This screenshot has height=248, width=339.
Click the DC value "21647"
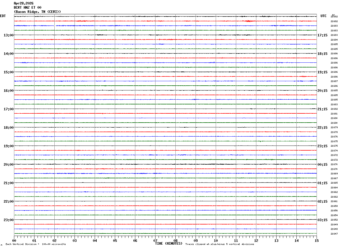click(334, 234)
